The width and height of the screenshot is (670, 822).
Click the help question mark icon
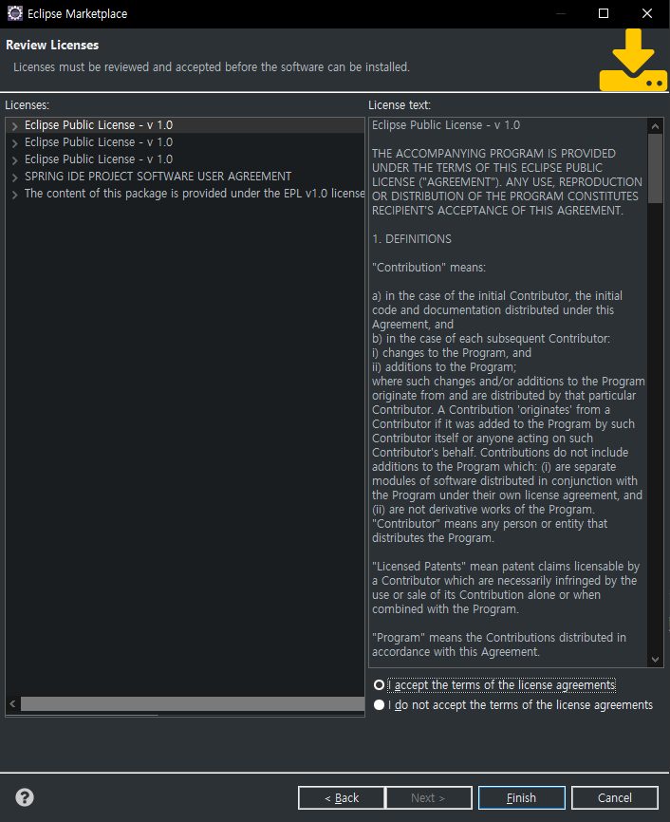(25, 797)
